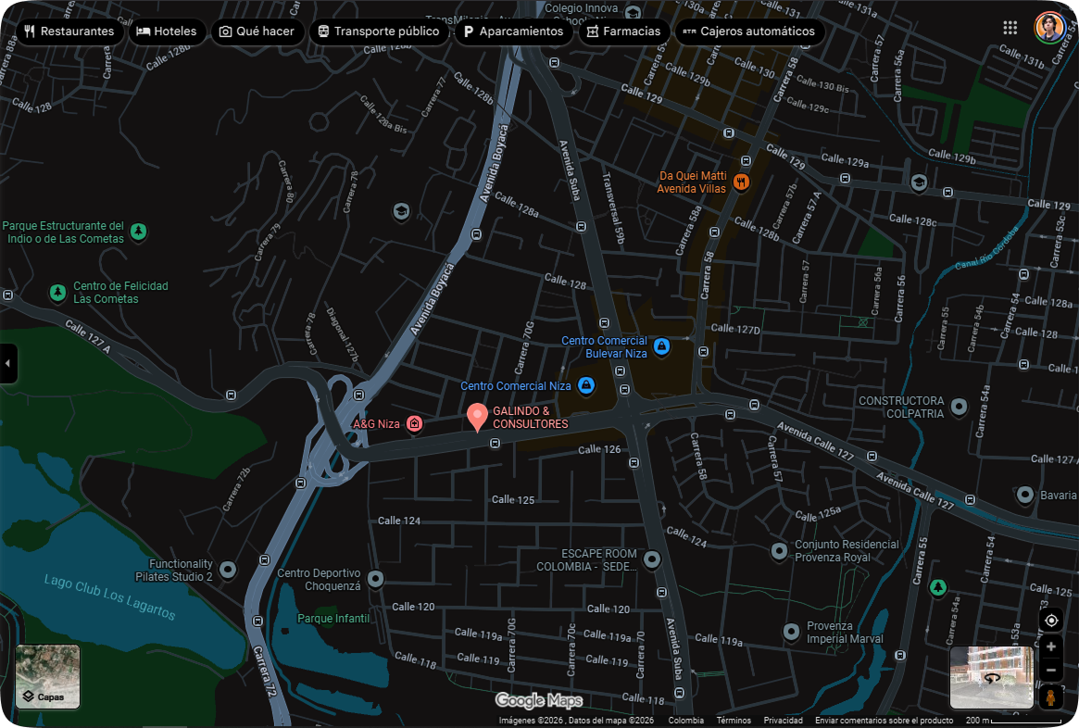Click Enviar comentarios sobre el producto
Viewport: 1079px width, 728px height.
pyautogui.click(x=885, y=721)
